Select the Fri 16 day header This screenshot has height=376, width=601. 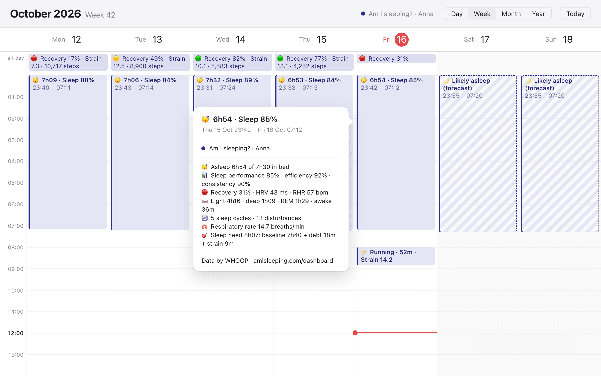click(396, 39)
